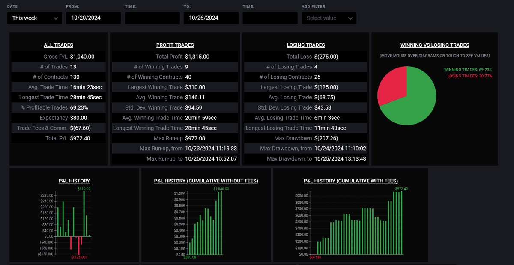Select Avg. Trade Time value 16min 23sec
This screenshot has height=265, width=514.
click(x=86, y=87)
